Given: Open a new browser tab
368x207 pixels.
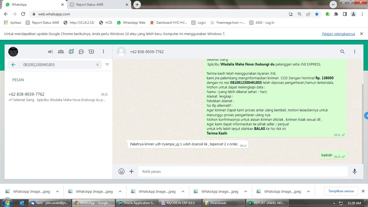Looking at the screenshot, I should pyautogui.click(x=137, y=5).
